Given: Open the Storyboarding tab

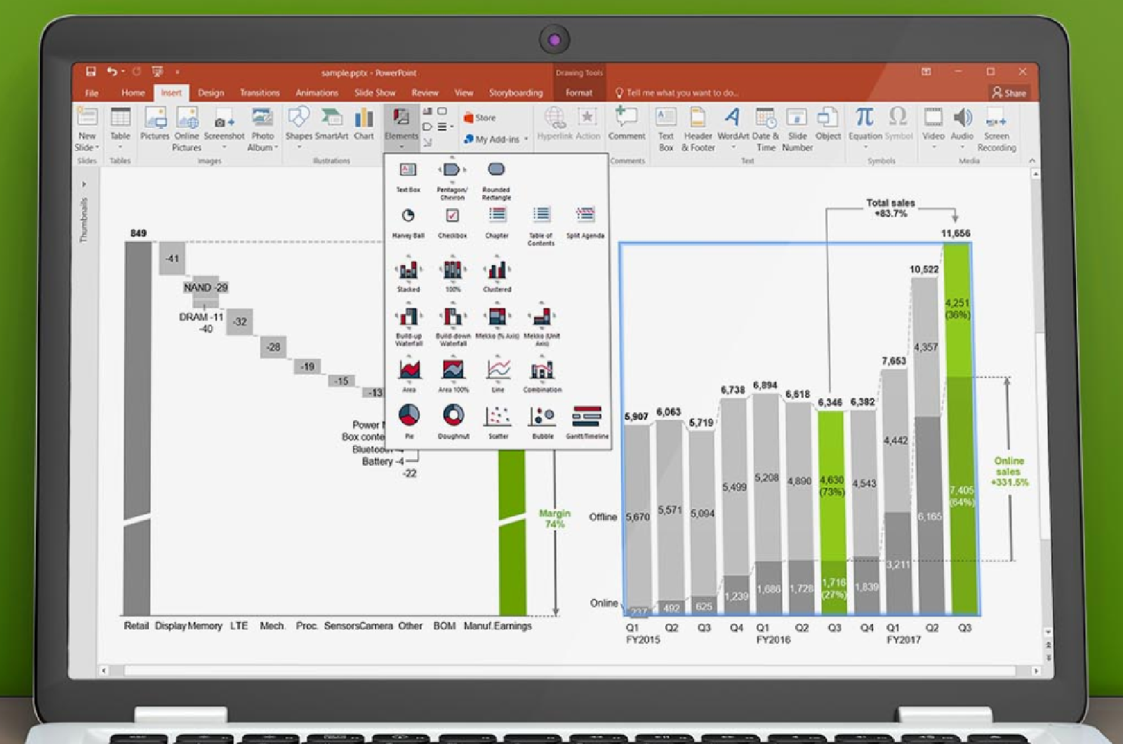Looking at the screenshot, I should pos(516,93).
